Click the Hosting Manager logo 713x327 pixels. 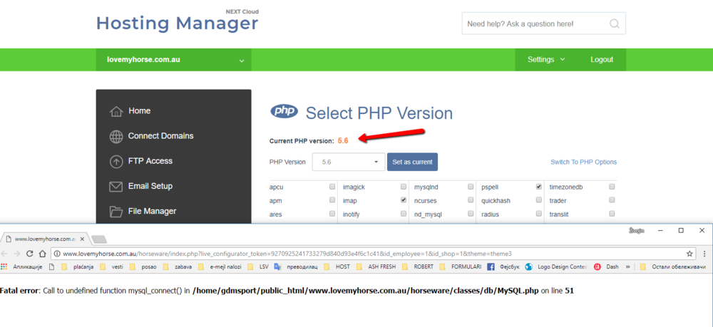[x=178, y=21]
